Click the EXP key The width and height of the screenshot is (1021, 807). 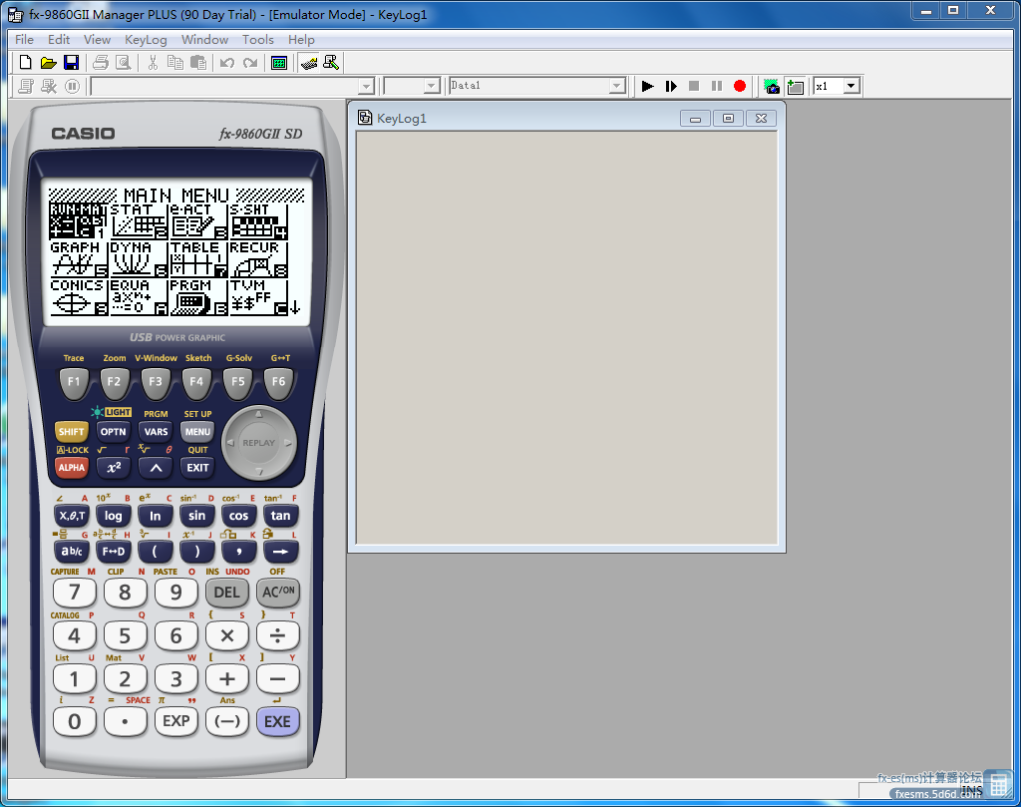[x=175, y=721]
